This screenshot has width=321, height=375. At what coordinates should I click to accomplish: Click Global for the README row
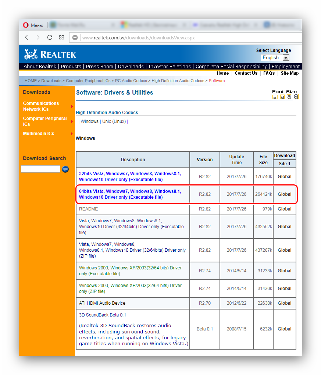tap(285, 209)
